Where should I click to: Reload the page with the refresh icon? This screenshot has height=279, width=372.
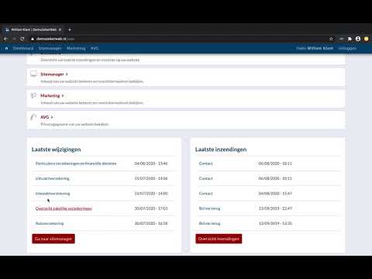22,39
